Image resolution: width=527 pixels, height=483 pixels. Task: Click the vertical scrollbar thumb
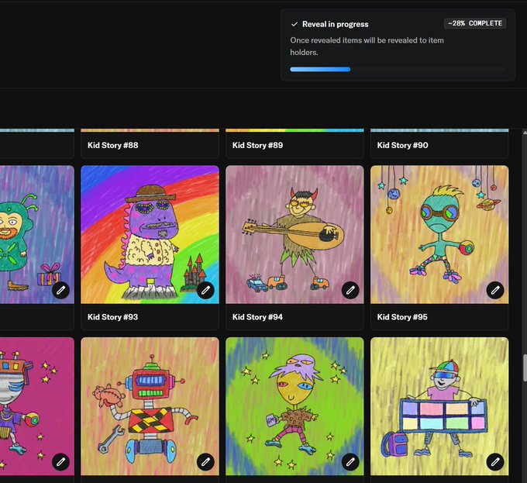[525, 367]
